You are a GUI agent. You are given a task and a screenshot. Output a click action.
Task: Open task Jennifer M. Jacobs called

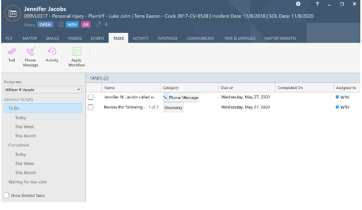point(130,97)
